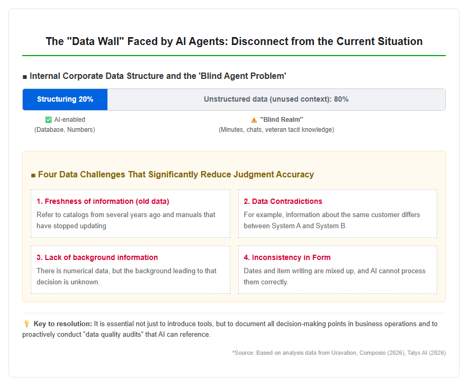
Task: Click the Data Contradictions heading
Action: point(283,201)
